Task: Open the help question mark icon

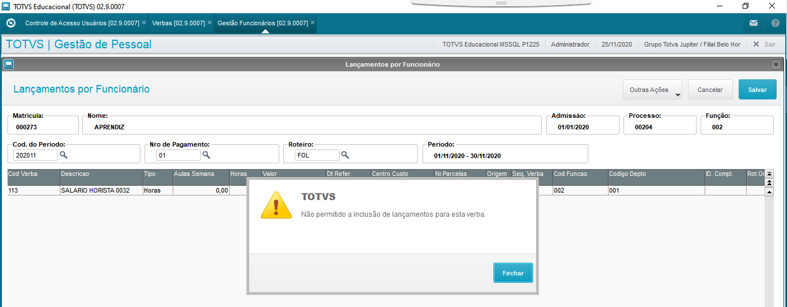Action: tap(775, 23)
